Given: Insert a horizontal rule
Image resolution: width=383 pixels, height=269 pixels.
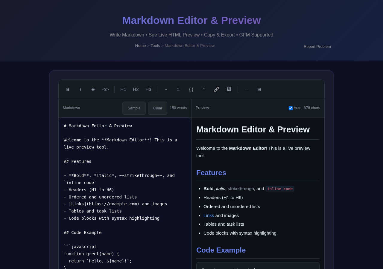Looking at the screenshot, I should [x=247, y=89].
